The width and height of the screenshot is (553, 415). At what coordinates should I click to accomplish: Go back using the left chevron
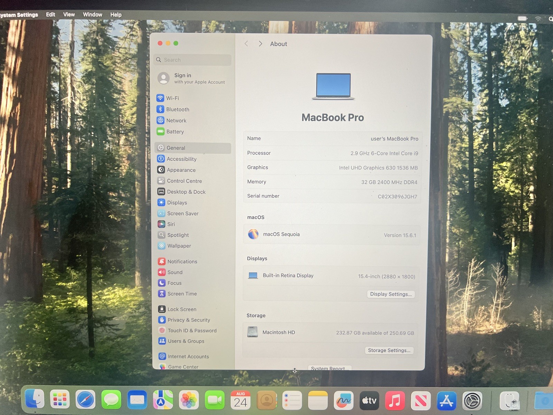pyautogui.click(x=246, y=44)
